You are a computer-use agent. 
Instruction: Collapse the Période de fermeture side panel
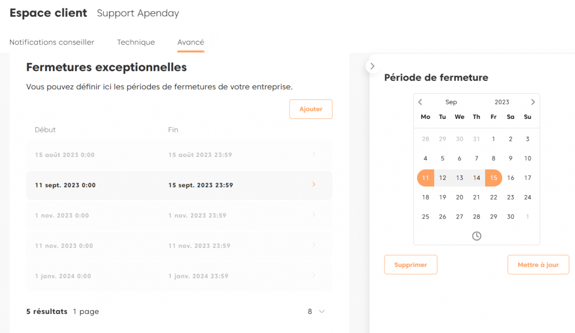[372, 66]
